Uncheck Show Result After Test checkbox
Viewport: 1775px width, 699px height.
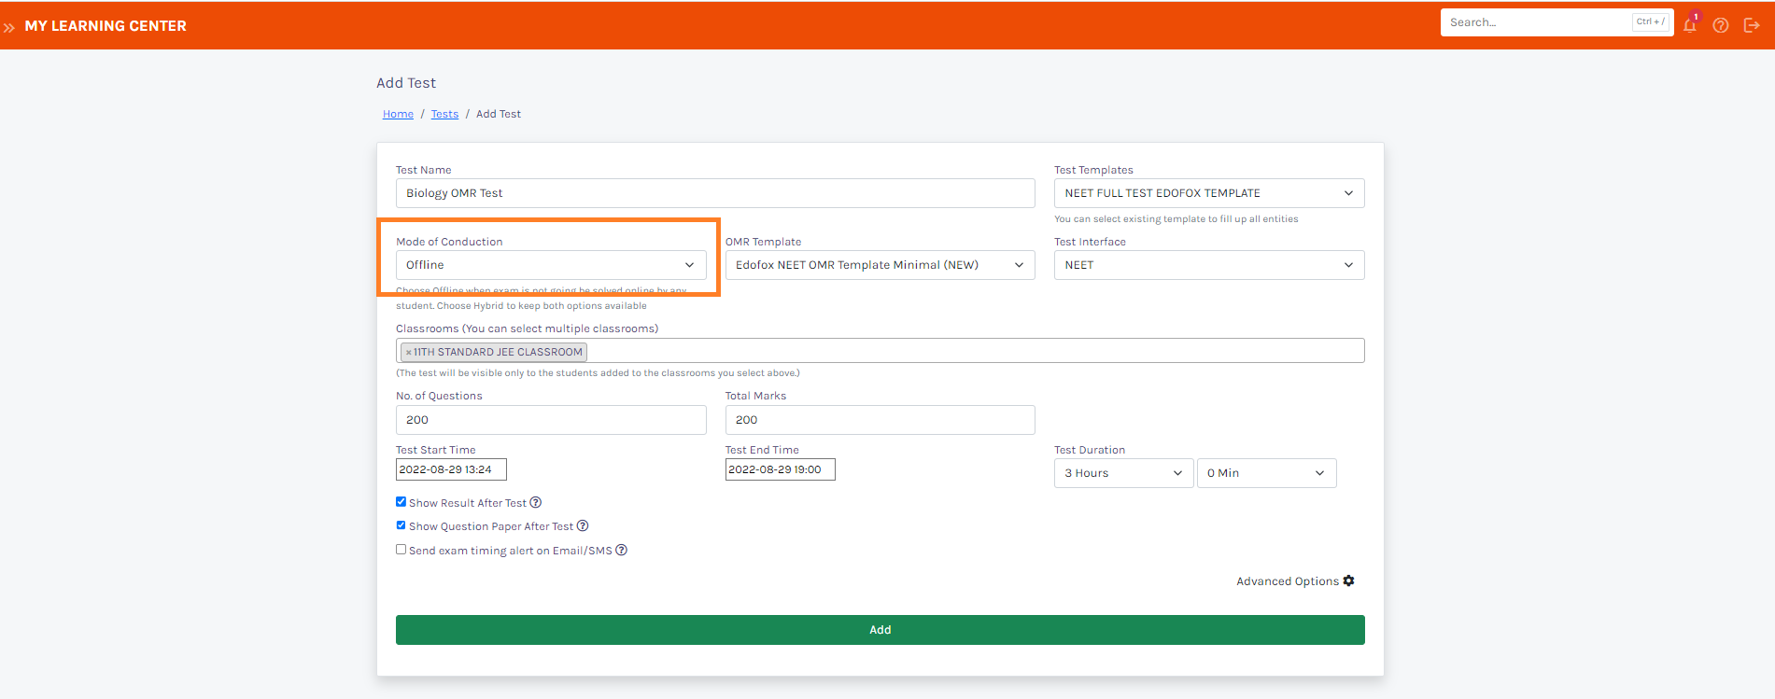(401, 502)
